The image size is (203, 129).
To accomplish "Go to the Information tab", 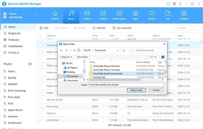I will [119, 15].
